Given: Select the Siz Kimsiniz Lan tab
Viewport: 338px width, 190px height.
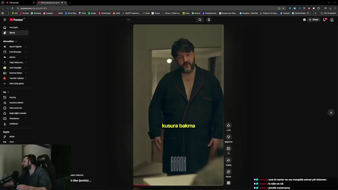Looking at the screenshot, I should point(50,3).
